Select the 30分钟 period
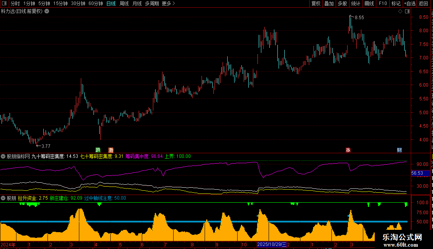Image resolution: width=433 pixels, height=249 pixels. (x=78, y=3)
